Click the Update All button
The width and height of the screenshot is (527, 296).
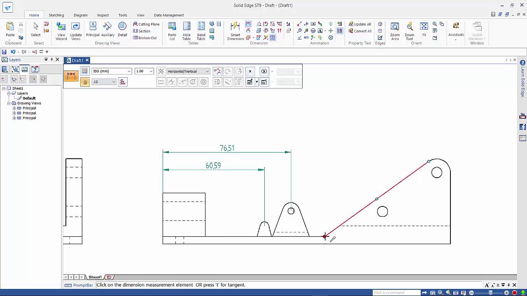coord(359,24)
